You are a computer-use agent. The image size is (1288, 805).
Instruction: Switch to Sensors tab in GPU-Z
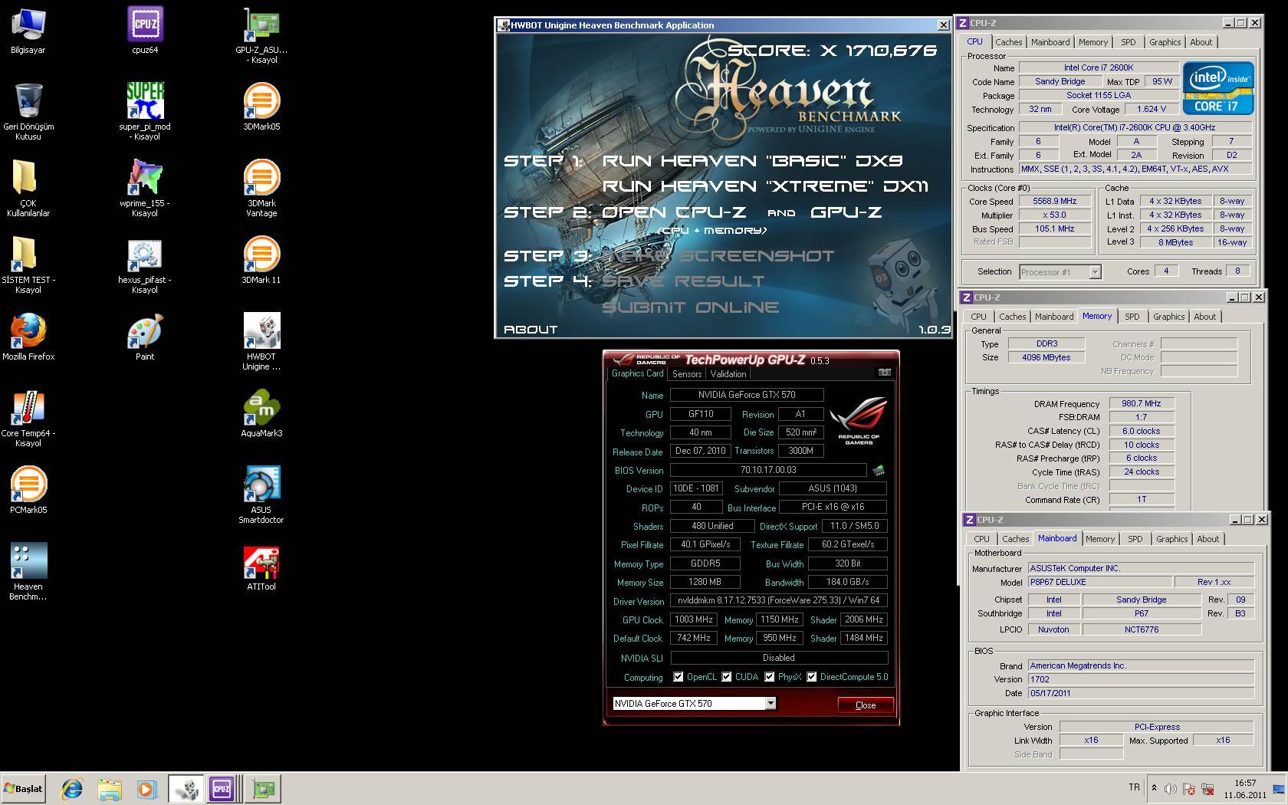[x=686, y=374]
